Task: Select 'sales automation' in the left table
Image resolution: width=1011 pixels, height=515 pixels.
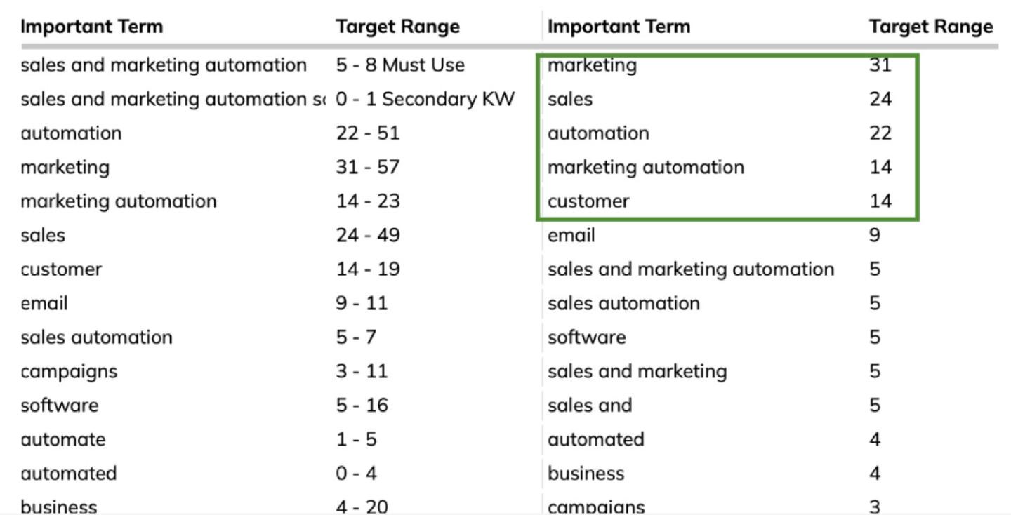Action: tap(96, 337)
